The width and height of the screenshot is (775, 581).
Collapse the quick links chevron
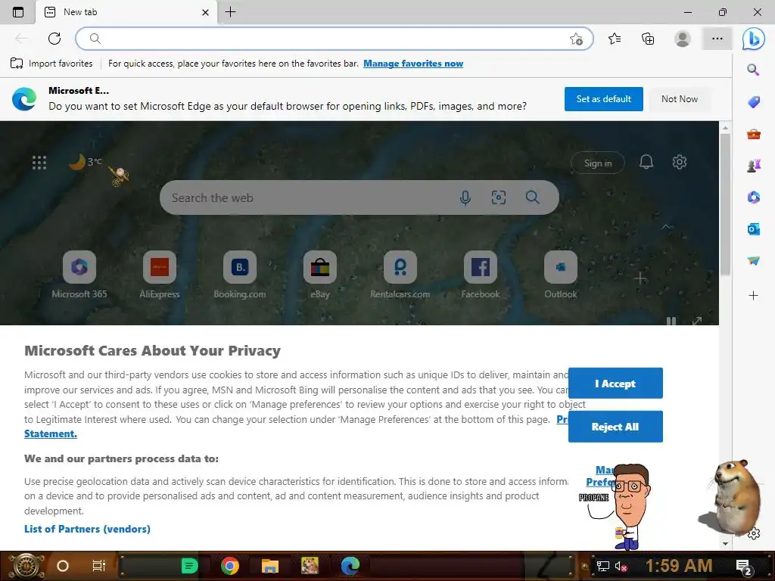point(666,227)
